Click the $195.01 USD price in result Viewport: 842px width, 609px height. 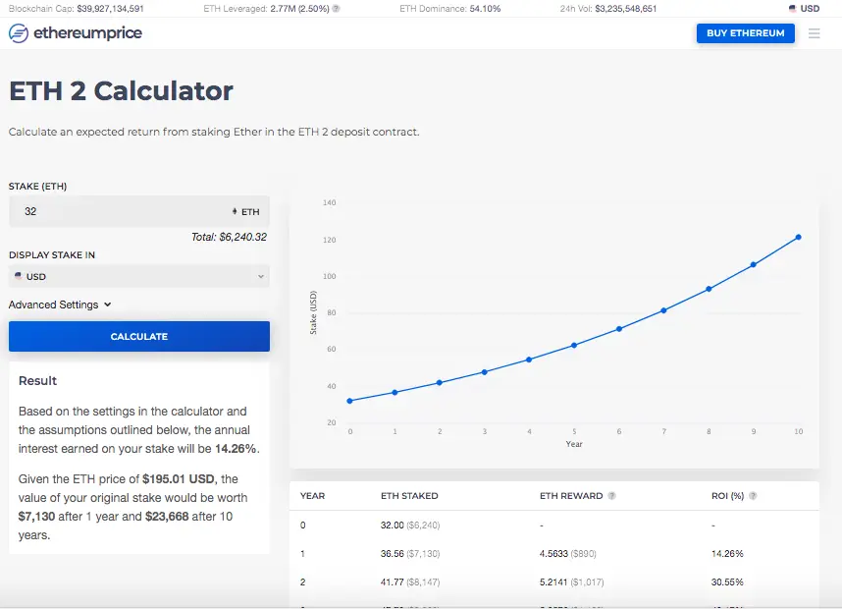tap(179, 479)
